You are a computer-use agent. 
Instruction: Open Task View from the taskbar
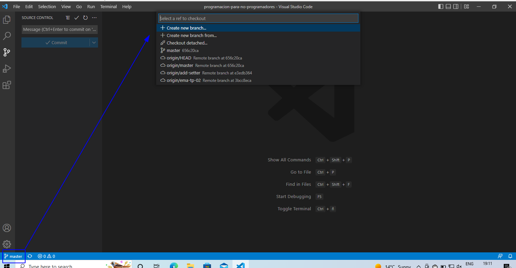click(x=157, y=266)
